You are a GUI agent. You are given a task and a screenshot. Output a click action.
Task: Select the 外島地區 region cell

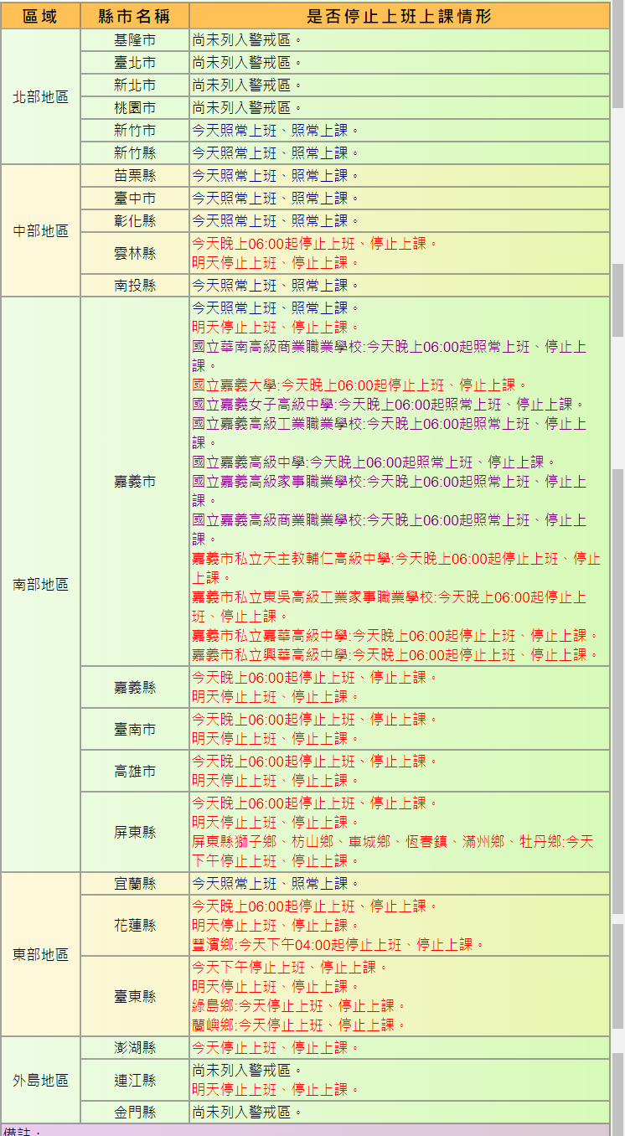(40, 1080)
